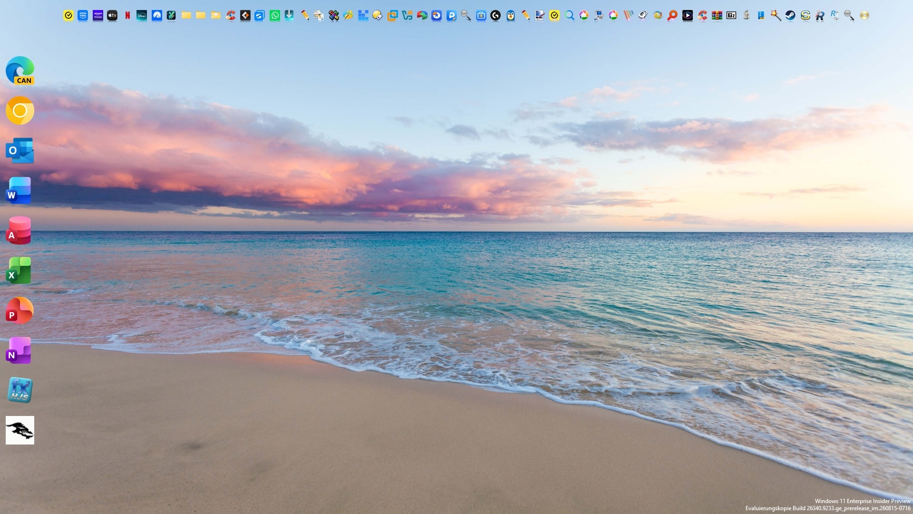This screenshot has width=913, height=514.
Task: Open the Apple TV icon
Action: [x=112, y=16]
